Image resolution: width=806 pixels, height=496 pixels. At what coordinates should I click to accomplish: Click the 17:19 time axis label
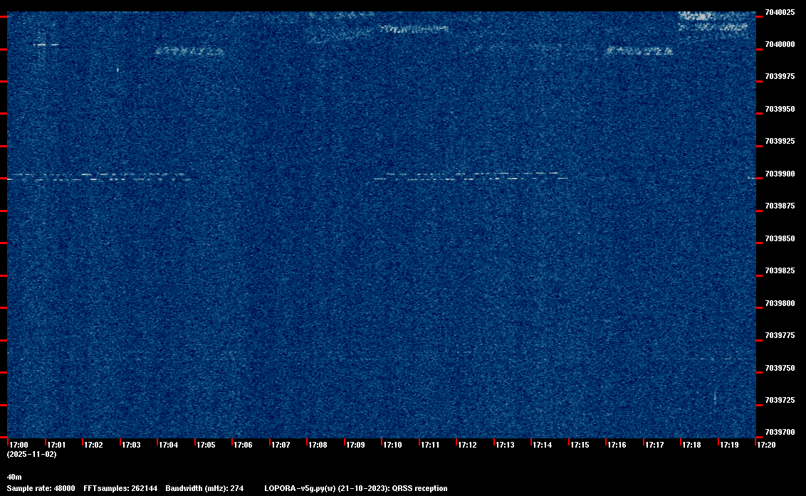coord(729,445)
